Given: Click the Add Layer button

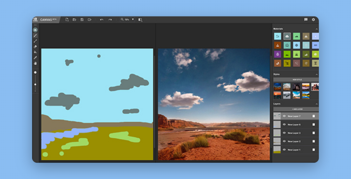Looking at the screenshot, I should (x=295, y=109).
